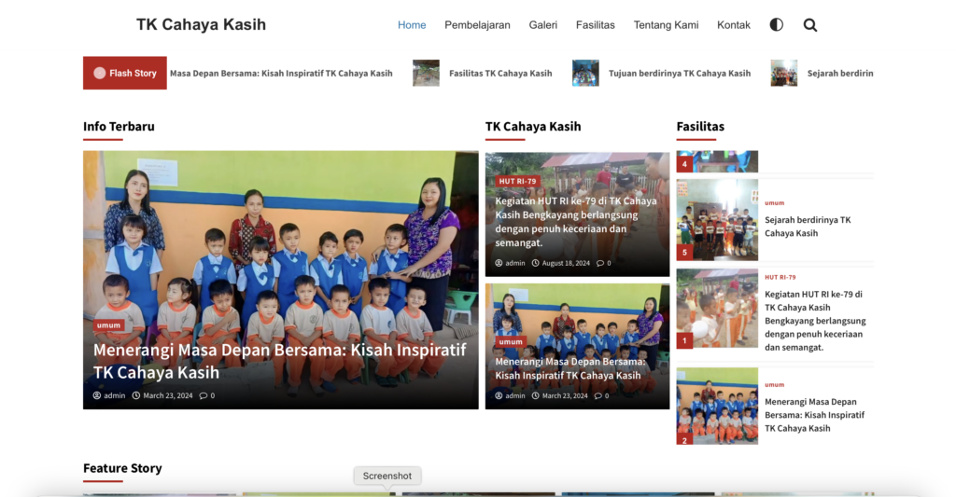Open Fasilitas in navigation bar
Screen dimensions: 956x497
(x=595, y=25)
